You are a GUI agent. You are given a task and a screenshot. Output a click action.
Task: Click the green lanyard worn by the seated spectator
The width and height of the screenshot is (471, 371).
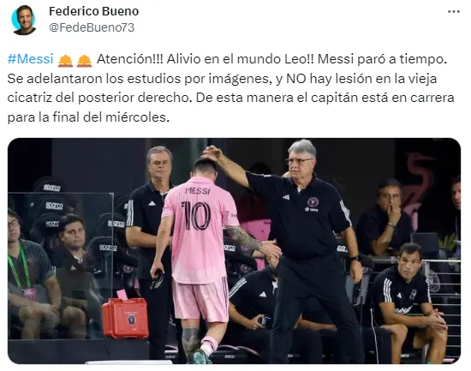click(21, 263)
